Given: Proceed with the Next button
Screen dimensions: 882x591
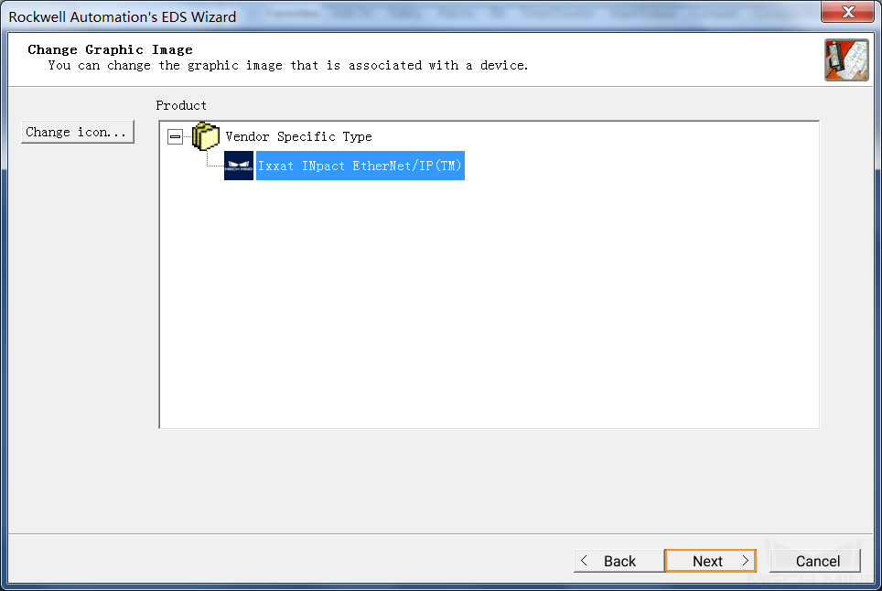Looking at the screenshot, I should pyautogui.click(x=710, y=561).
